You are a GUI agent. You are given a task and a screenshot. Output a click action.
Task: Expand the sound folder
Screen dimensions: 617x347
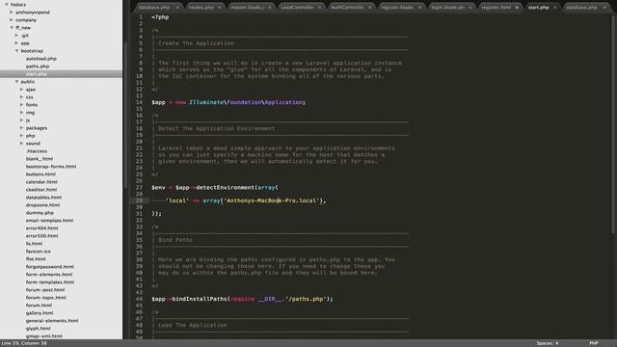[x=21, y=144]
